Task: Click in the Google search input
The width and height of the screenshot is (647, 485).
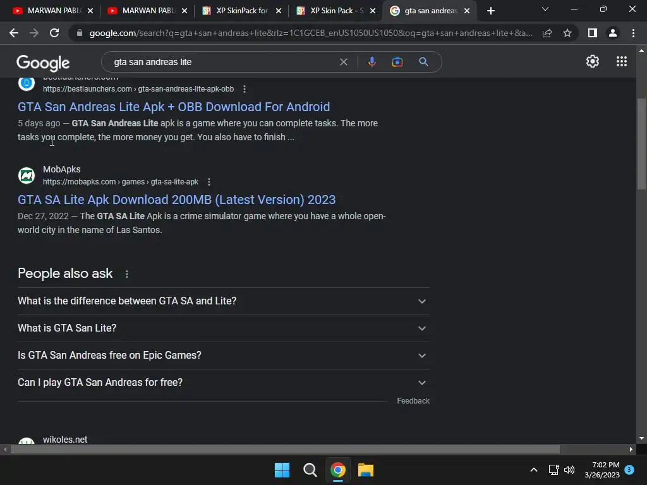Action: click(223, 62)
